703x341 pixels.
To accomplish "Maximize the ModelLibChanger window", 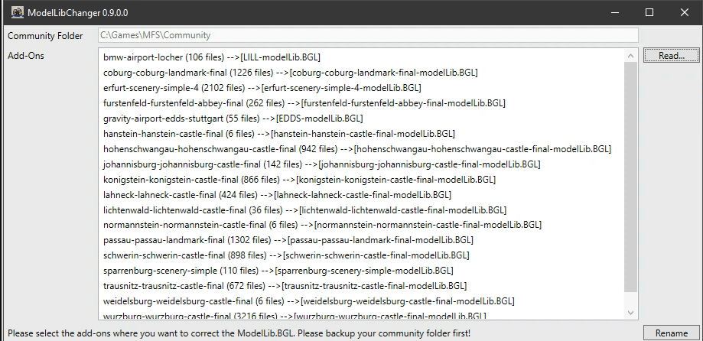I will (x=649, y=12).
